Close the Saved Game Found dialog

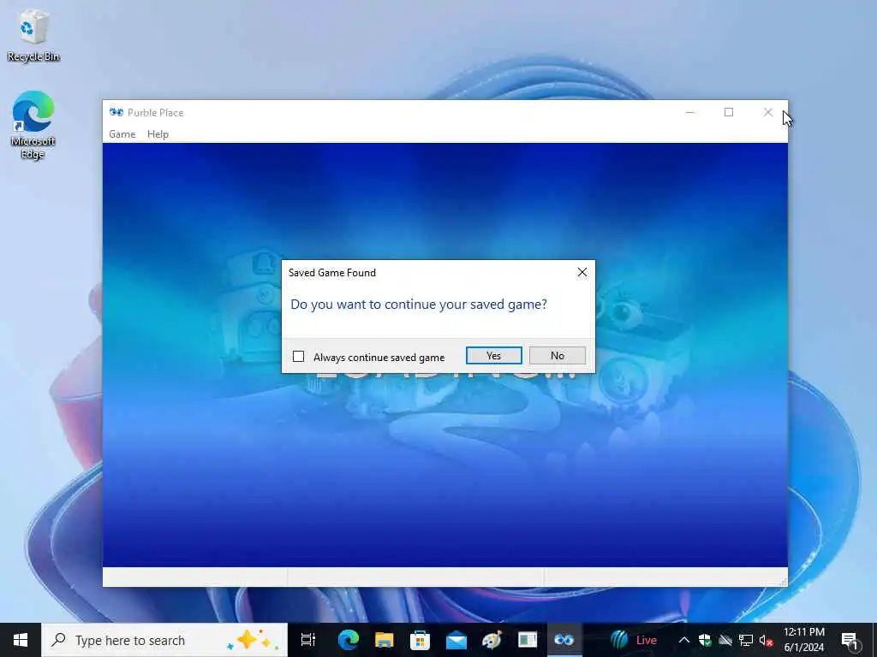[x=582, y=272]
